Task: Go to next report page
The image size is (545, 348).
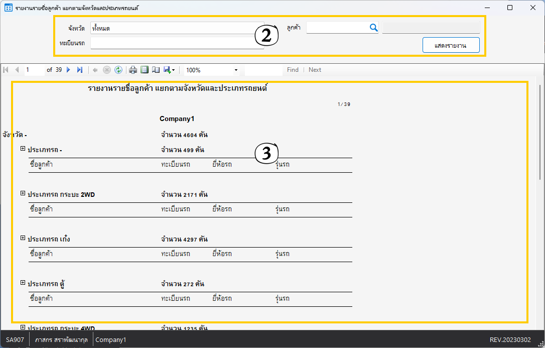Action: [x=69, y=70]
